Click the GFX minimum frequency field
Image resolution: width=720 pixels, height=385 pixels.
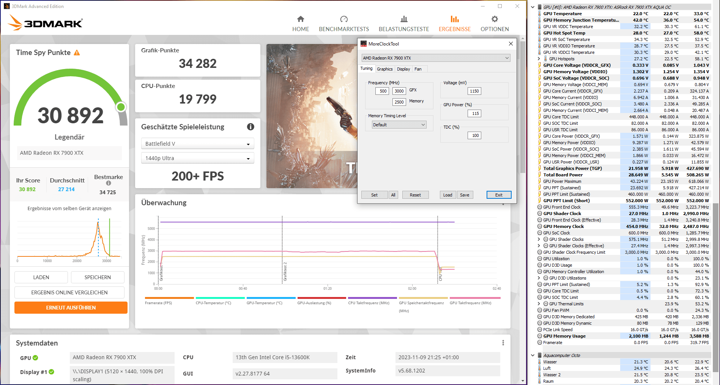click(x=382, y=91)
